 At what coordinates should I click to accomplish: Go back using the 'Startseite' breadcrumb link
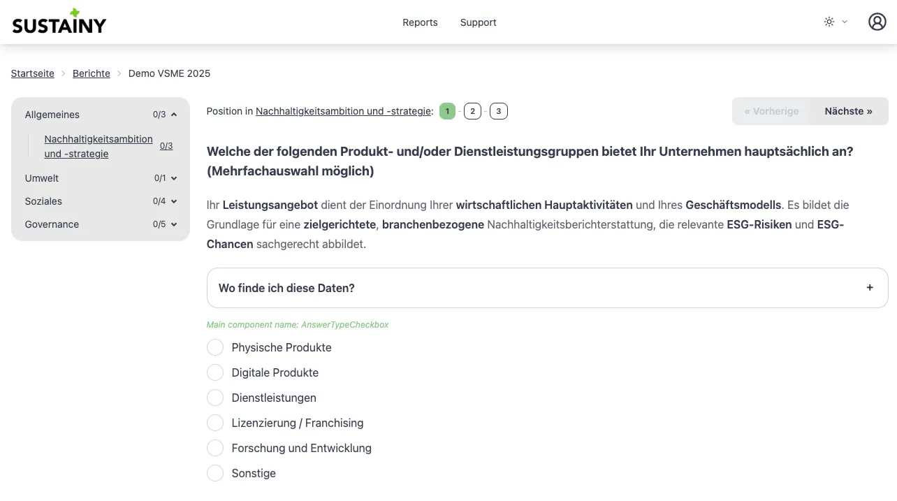coord(32,73)
